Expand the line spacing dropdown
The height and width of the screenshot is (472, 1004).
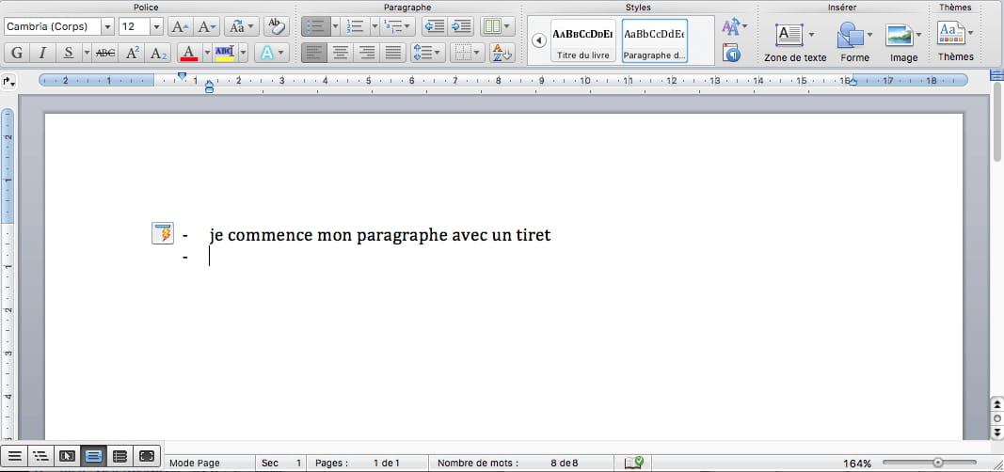[438, 53]
